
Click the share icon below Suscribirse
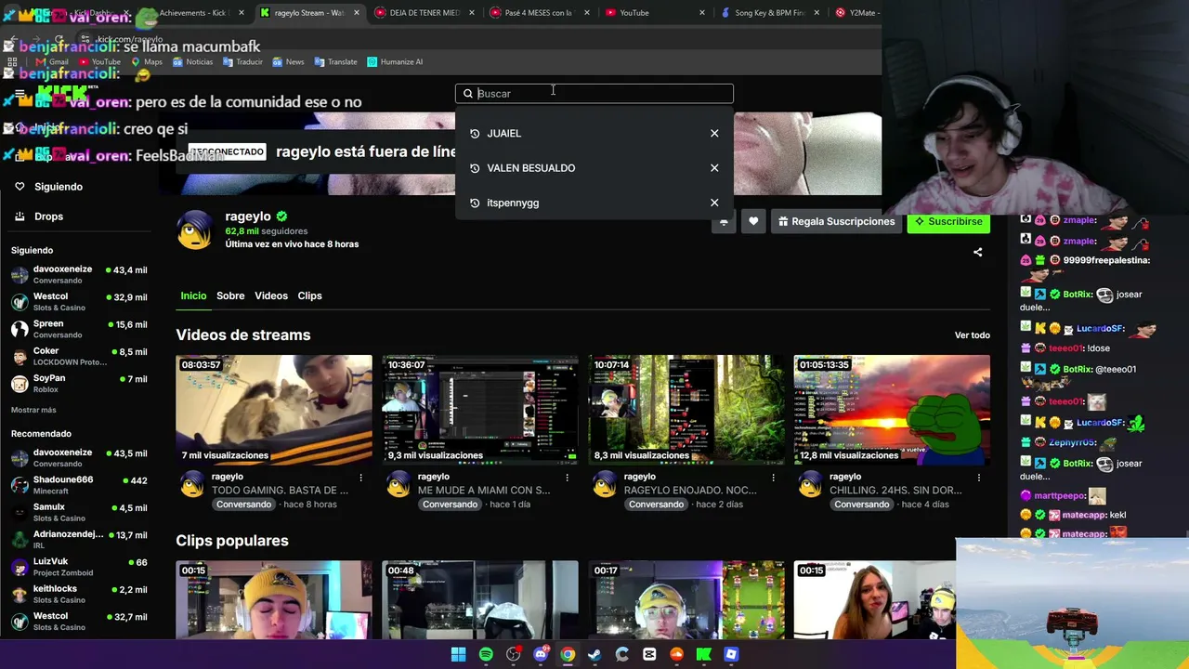[x=977, y=252]
